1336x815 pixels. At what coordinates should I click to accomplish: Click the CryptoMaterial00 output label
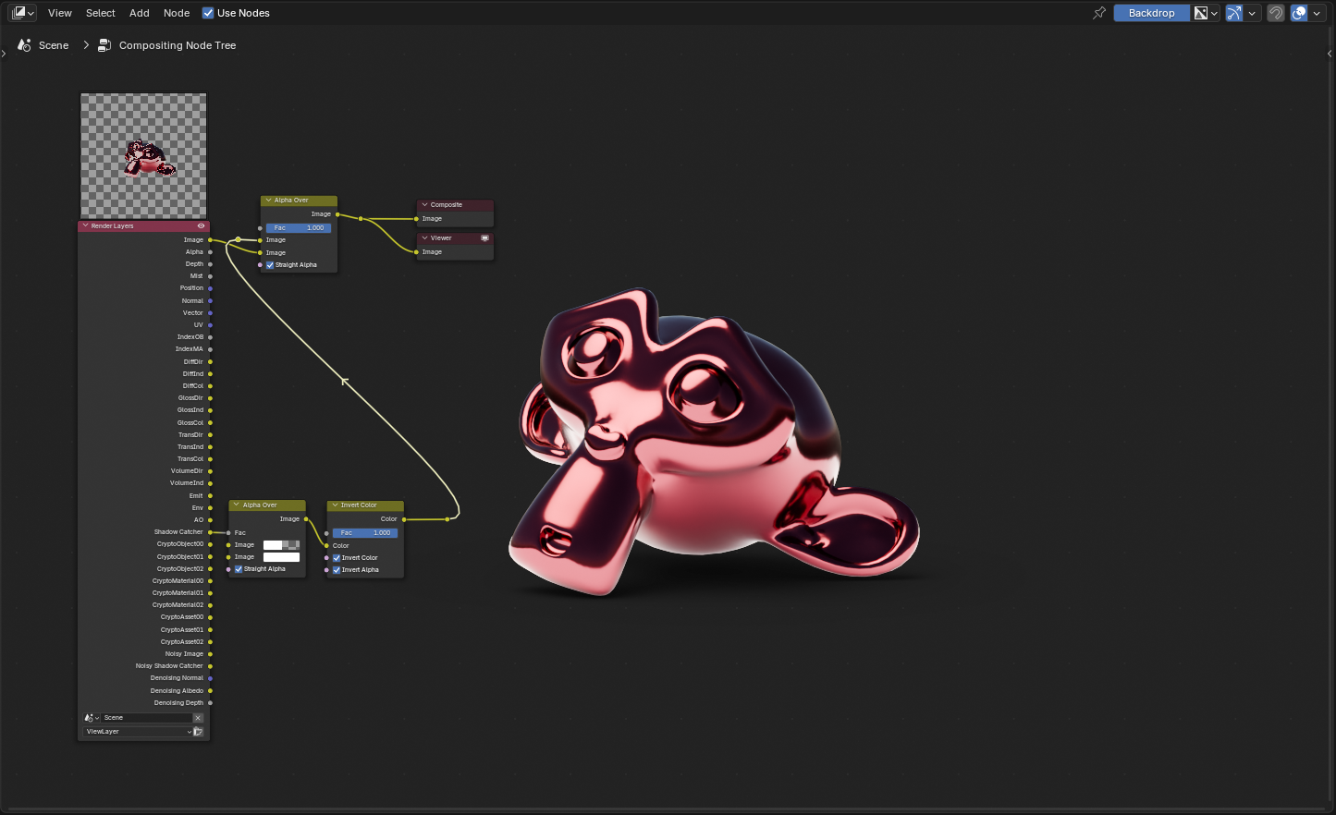pyautogui.click(x=178, y=581)
